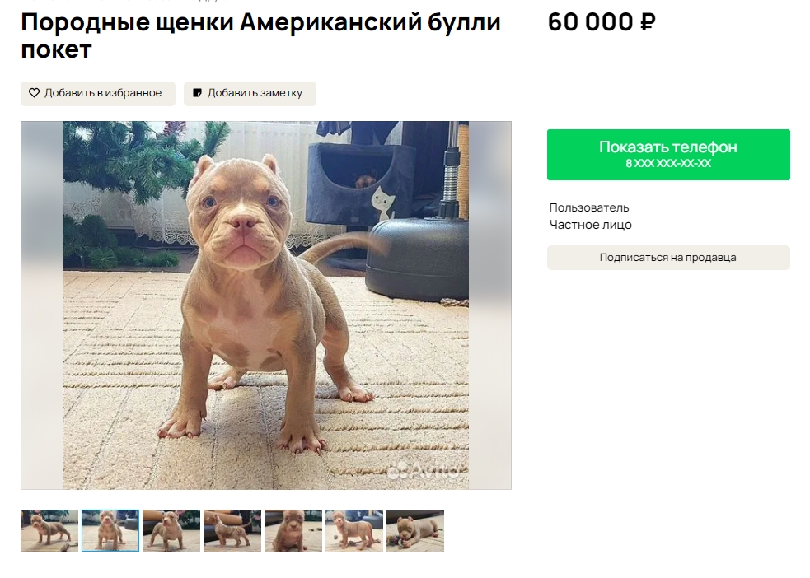
Task: Click the heart icon for favorites
Action: tap(34, 93)
